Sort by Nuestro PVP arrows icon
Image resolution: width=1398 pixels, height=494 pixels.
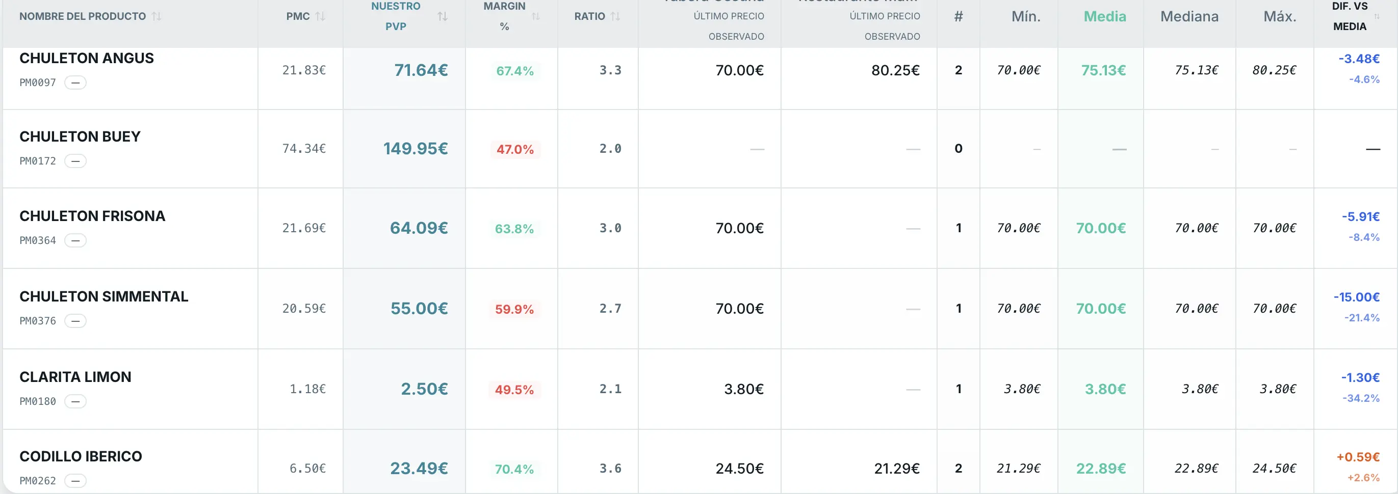click(443, 16)
